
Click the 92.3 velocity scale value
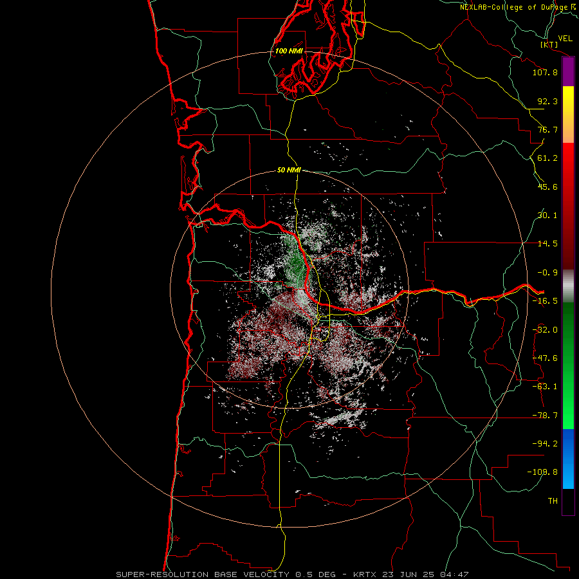547,101
